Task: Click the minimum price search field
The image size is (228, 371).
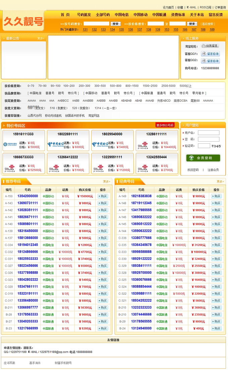Action: coord(156,24)
